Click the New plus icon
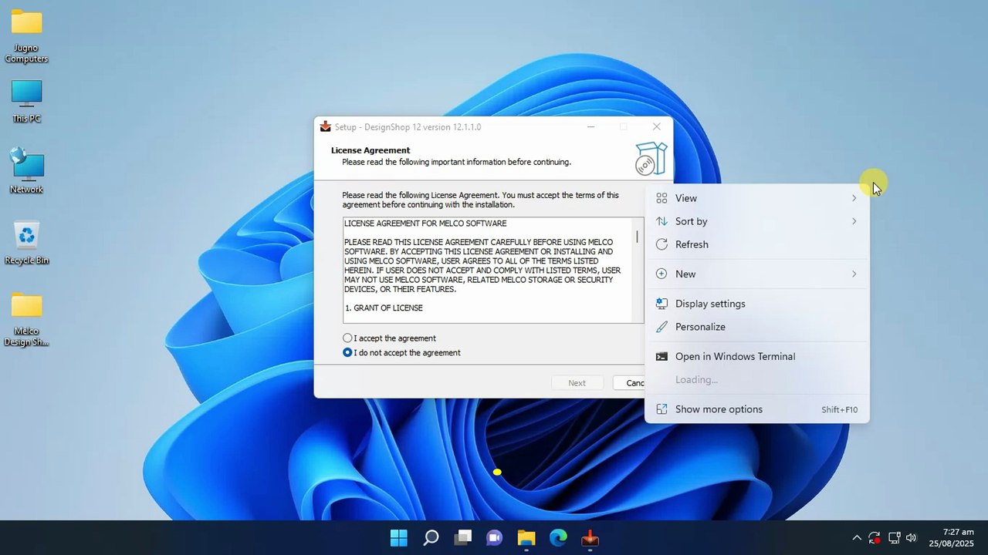Screen dimensions: 988x555 click(661, 274)
